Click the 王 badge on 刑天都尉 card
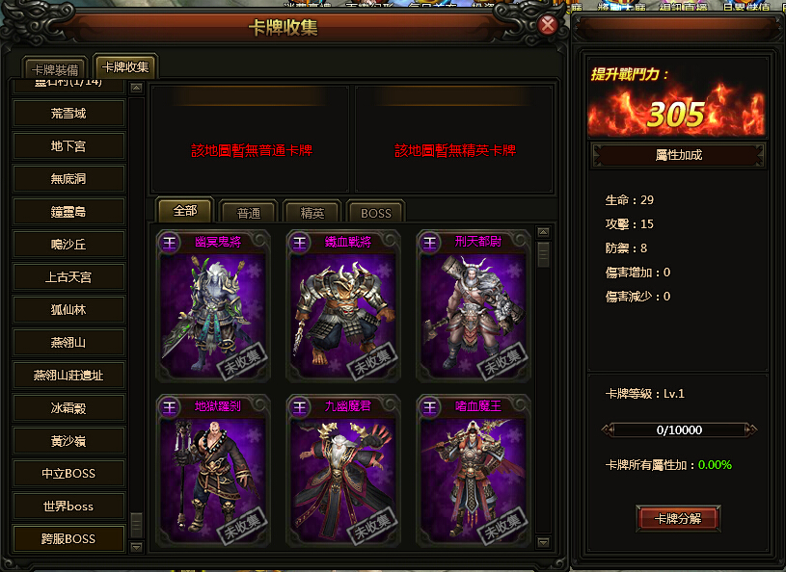The image size is (786, 572). click(429, 243)
